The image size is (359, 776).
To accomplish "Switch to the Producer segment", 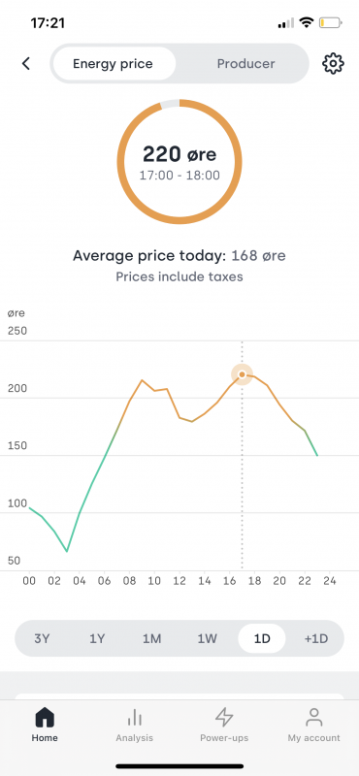I will [245, 64].
